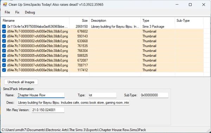Click the Desc field about Library building
211x133 pixels.
(73, 102)
